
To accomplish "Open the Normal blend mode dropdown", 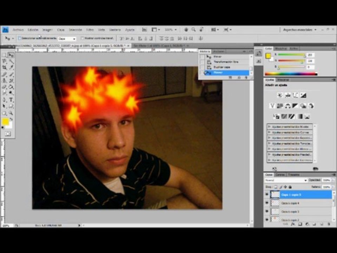I will click(x=286, y=180).
